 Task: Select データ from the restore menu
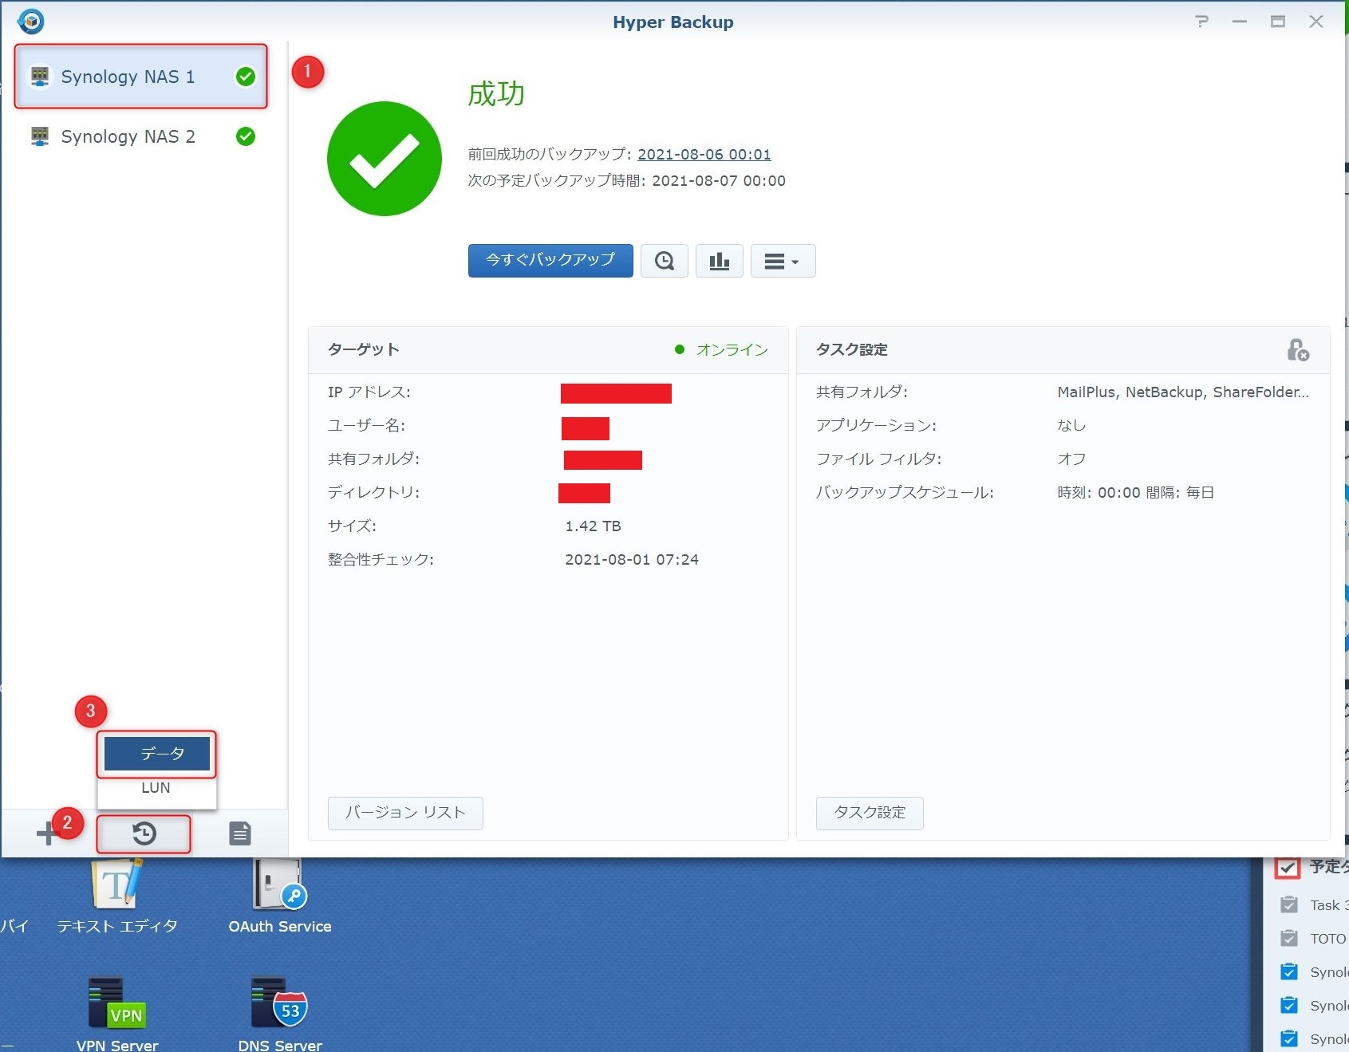pos(157,754)
